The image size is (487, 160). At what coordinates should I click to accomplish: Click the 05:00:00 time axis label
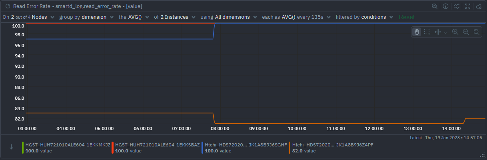(x=104, y=128)
